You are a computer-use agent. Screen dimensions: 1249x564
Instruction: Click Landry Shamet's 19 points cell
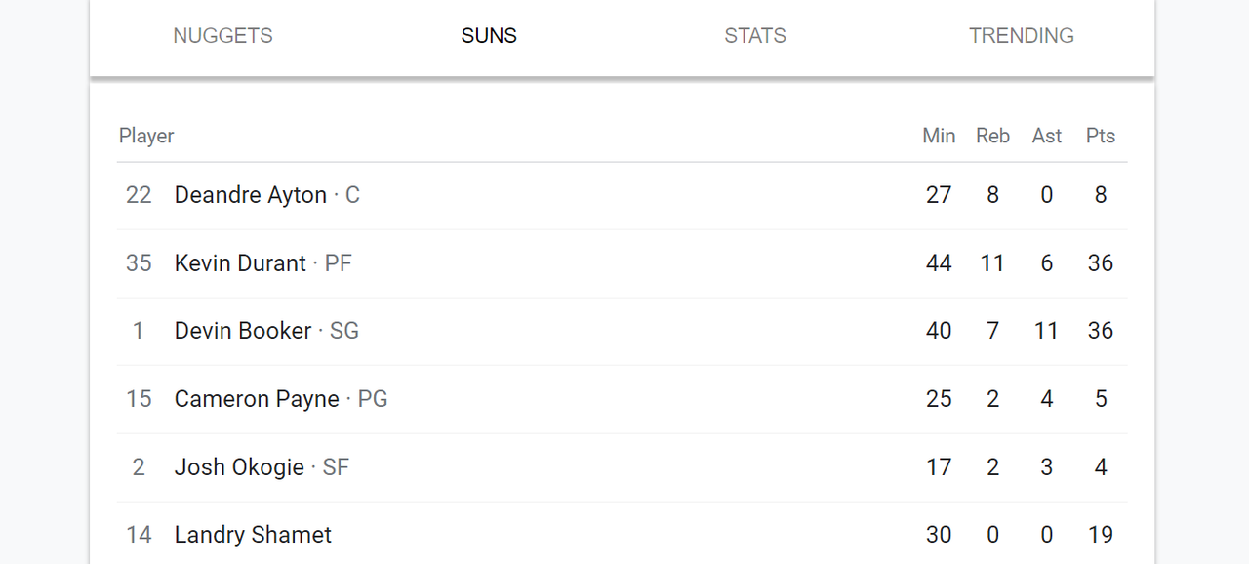tap(1101, 535)
